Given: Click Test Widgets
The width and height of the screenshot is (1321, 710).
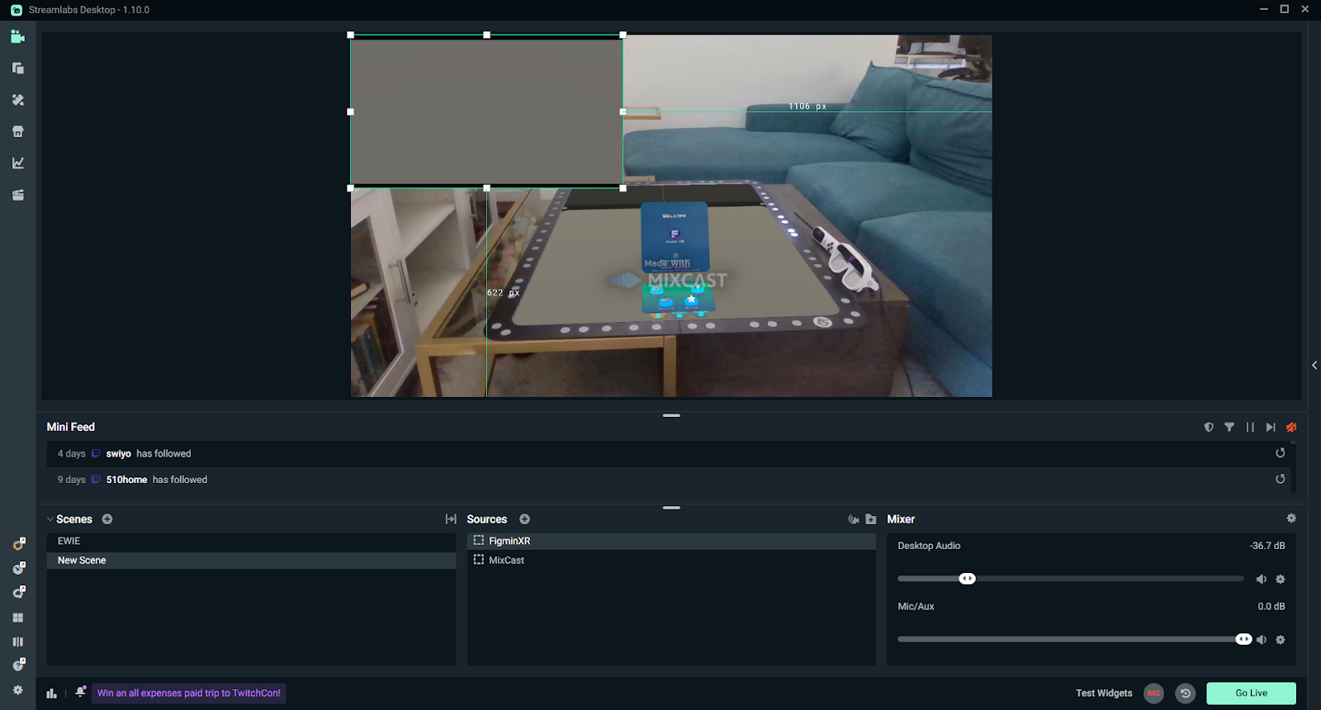Looking at the screenshot, I should [x=1104, y=693].
